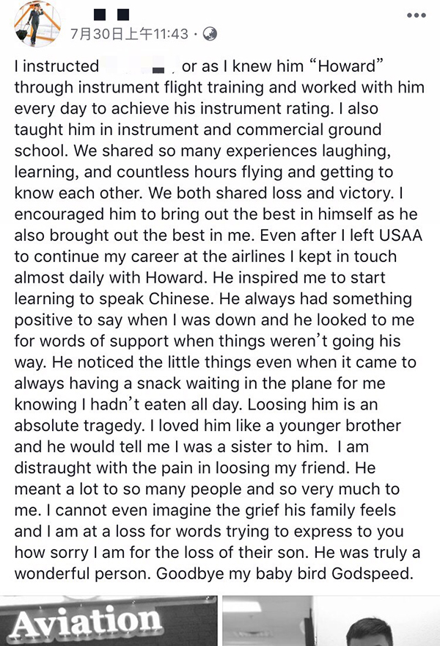This screenshot has width=440, height=646.
Task: Click the white "Aviation" lettering in photo
Action: coord(86,621)
